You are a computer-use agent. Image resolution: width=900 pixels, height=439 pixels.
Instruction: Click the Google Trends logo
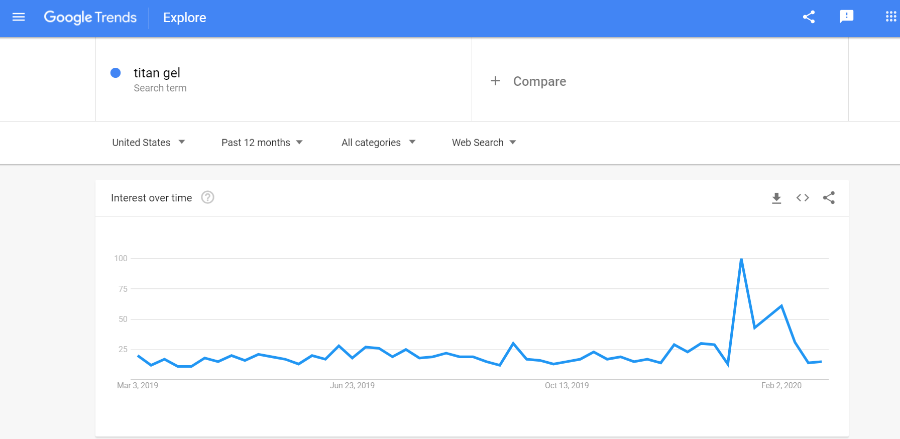[x=90, y=18]
